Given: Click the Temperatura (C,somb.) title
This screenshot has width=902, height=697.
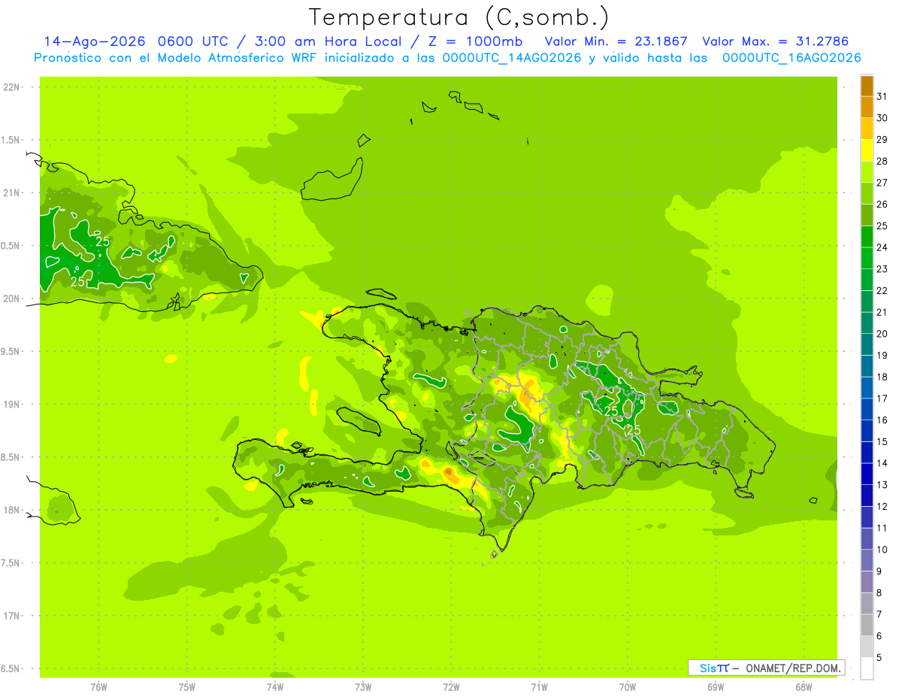Looking at the screenshot, I should point(459,17).
